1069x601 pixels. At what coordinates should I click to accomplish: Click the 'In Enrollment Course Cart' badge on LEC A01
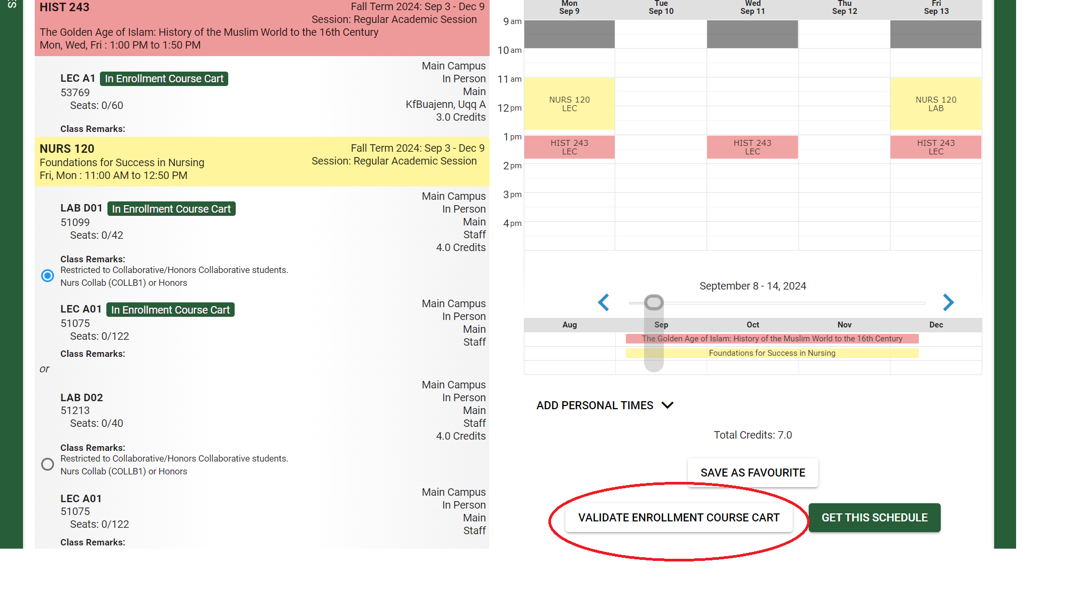tap(171, 309)
